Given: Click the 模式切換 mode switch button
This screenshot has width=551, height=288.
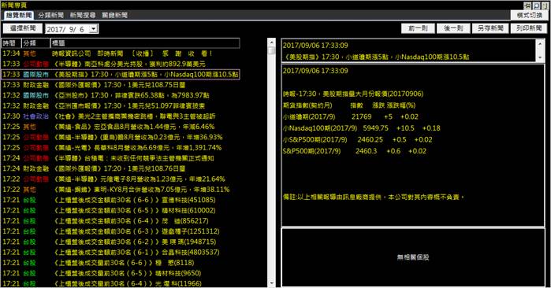Looking at the screenshot, I should point(529,15).
